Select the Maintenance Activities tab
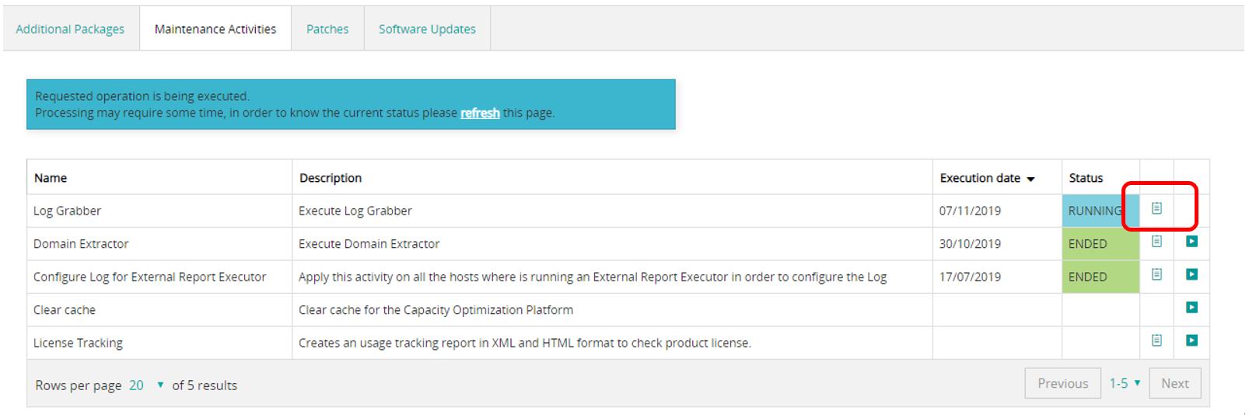 coord(215,29)
